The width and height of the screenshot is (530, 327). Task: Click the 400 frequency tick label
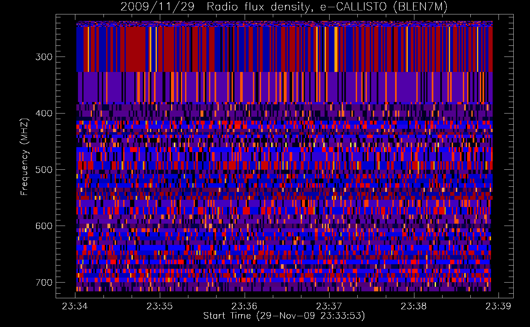pyautogui.click(x=44, y=113)
